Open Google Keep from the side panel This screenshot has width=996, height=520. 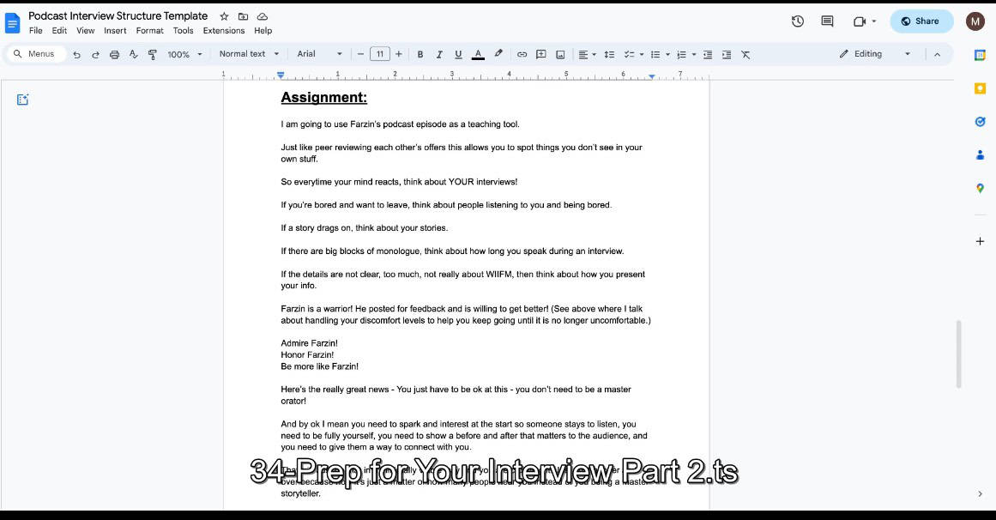tap(979, 88)
